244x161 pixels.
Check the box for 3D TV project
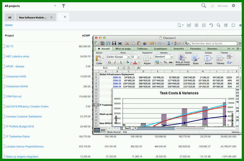pyautogui.click(x=4, y=46)
